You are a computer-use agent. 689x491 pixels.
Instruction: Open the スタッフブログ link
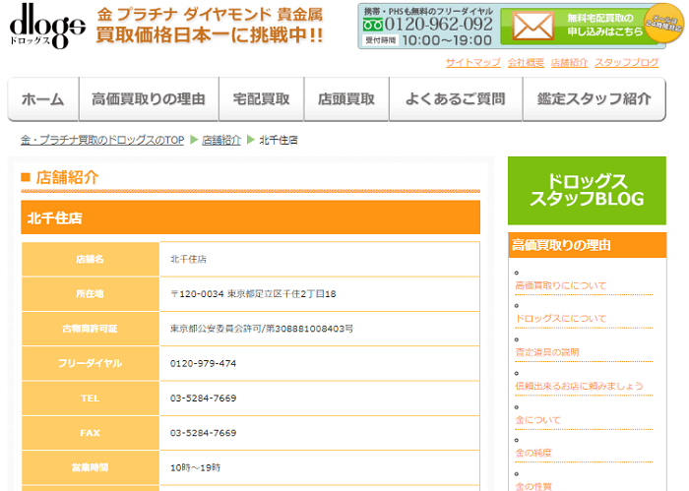627,63
